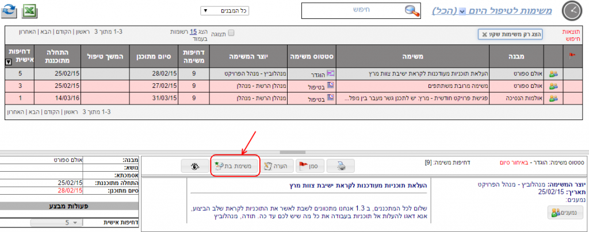The image size is (589, 232).
Task: Remove the הצג רק משימות שקיו filter
Action: 484,34
